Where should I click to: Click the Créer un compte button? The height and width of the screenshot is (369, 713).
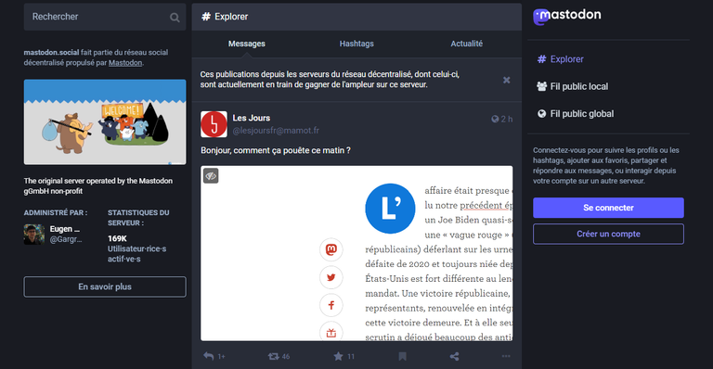(608, 235)
